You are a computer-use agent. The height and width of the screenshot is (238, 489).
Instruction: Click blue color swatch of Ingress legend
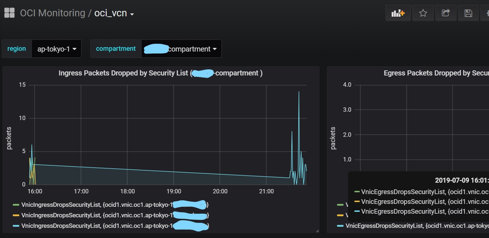[16, 226]
